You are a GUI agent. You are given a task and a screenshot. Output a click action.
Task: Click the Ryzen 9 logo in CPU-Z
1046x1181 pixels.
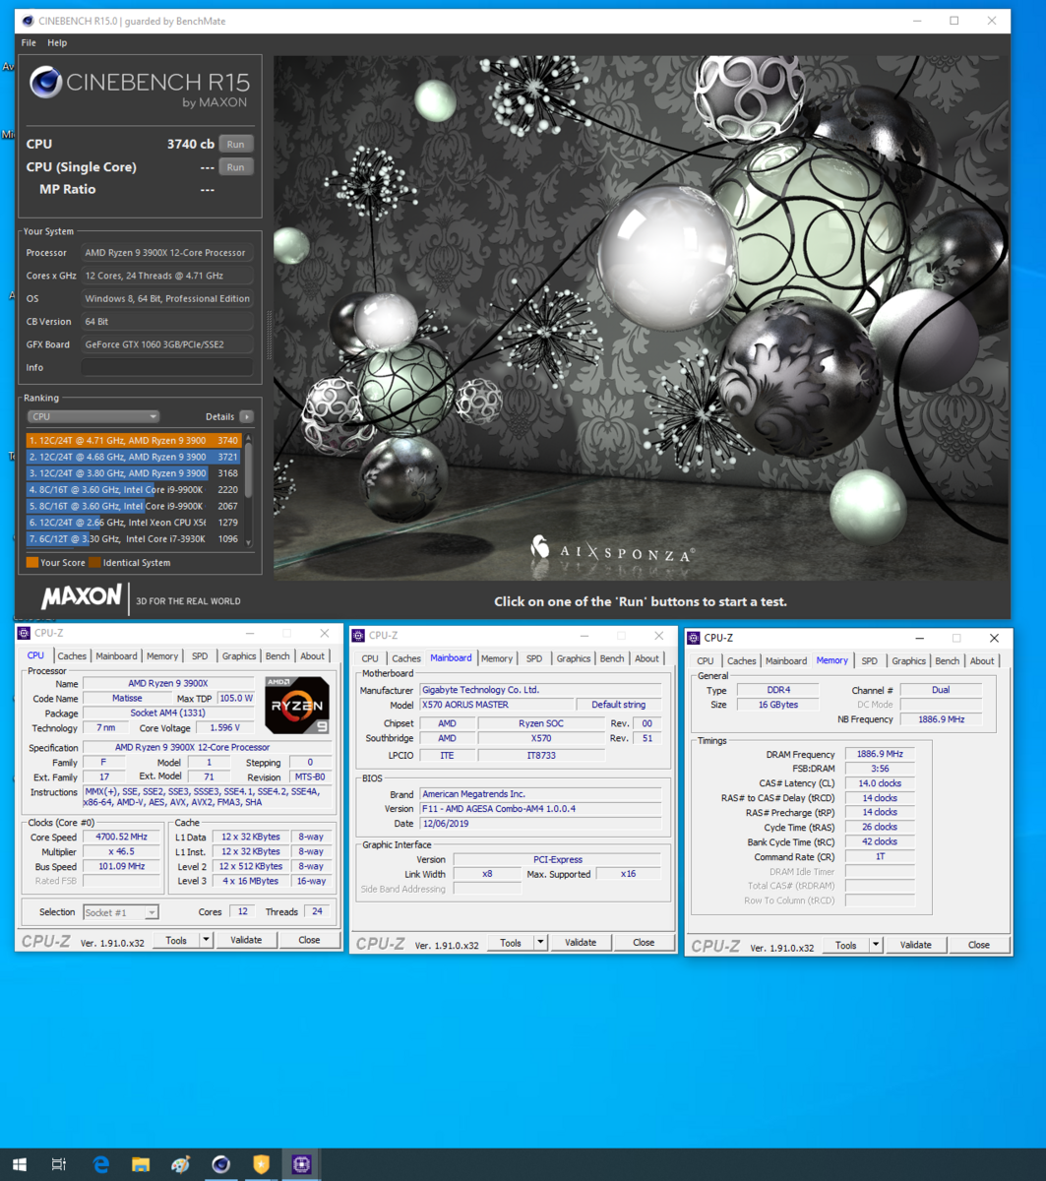click(297, 705)
